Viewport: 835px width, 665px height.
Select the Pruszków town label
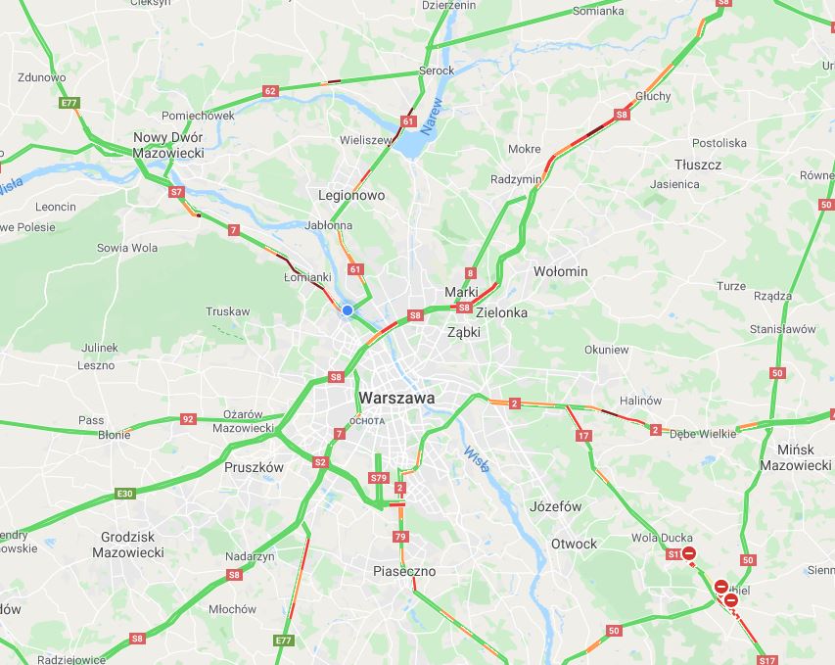point(254,467)
